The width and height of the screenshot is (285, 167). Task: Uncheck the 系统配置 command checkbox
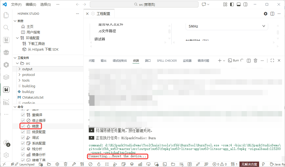click(x=23, y=143)
